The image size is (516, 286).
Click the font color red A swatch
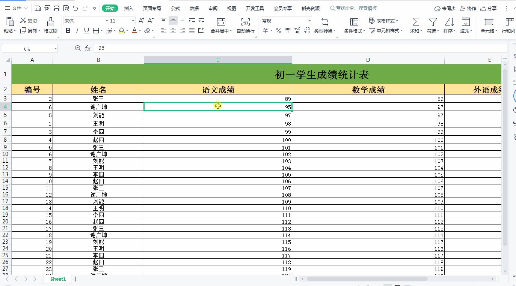point(134,31)
